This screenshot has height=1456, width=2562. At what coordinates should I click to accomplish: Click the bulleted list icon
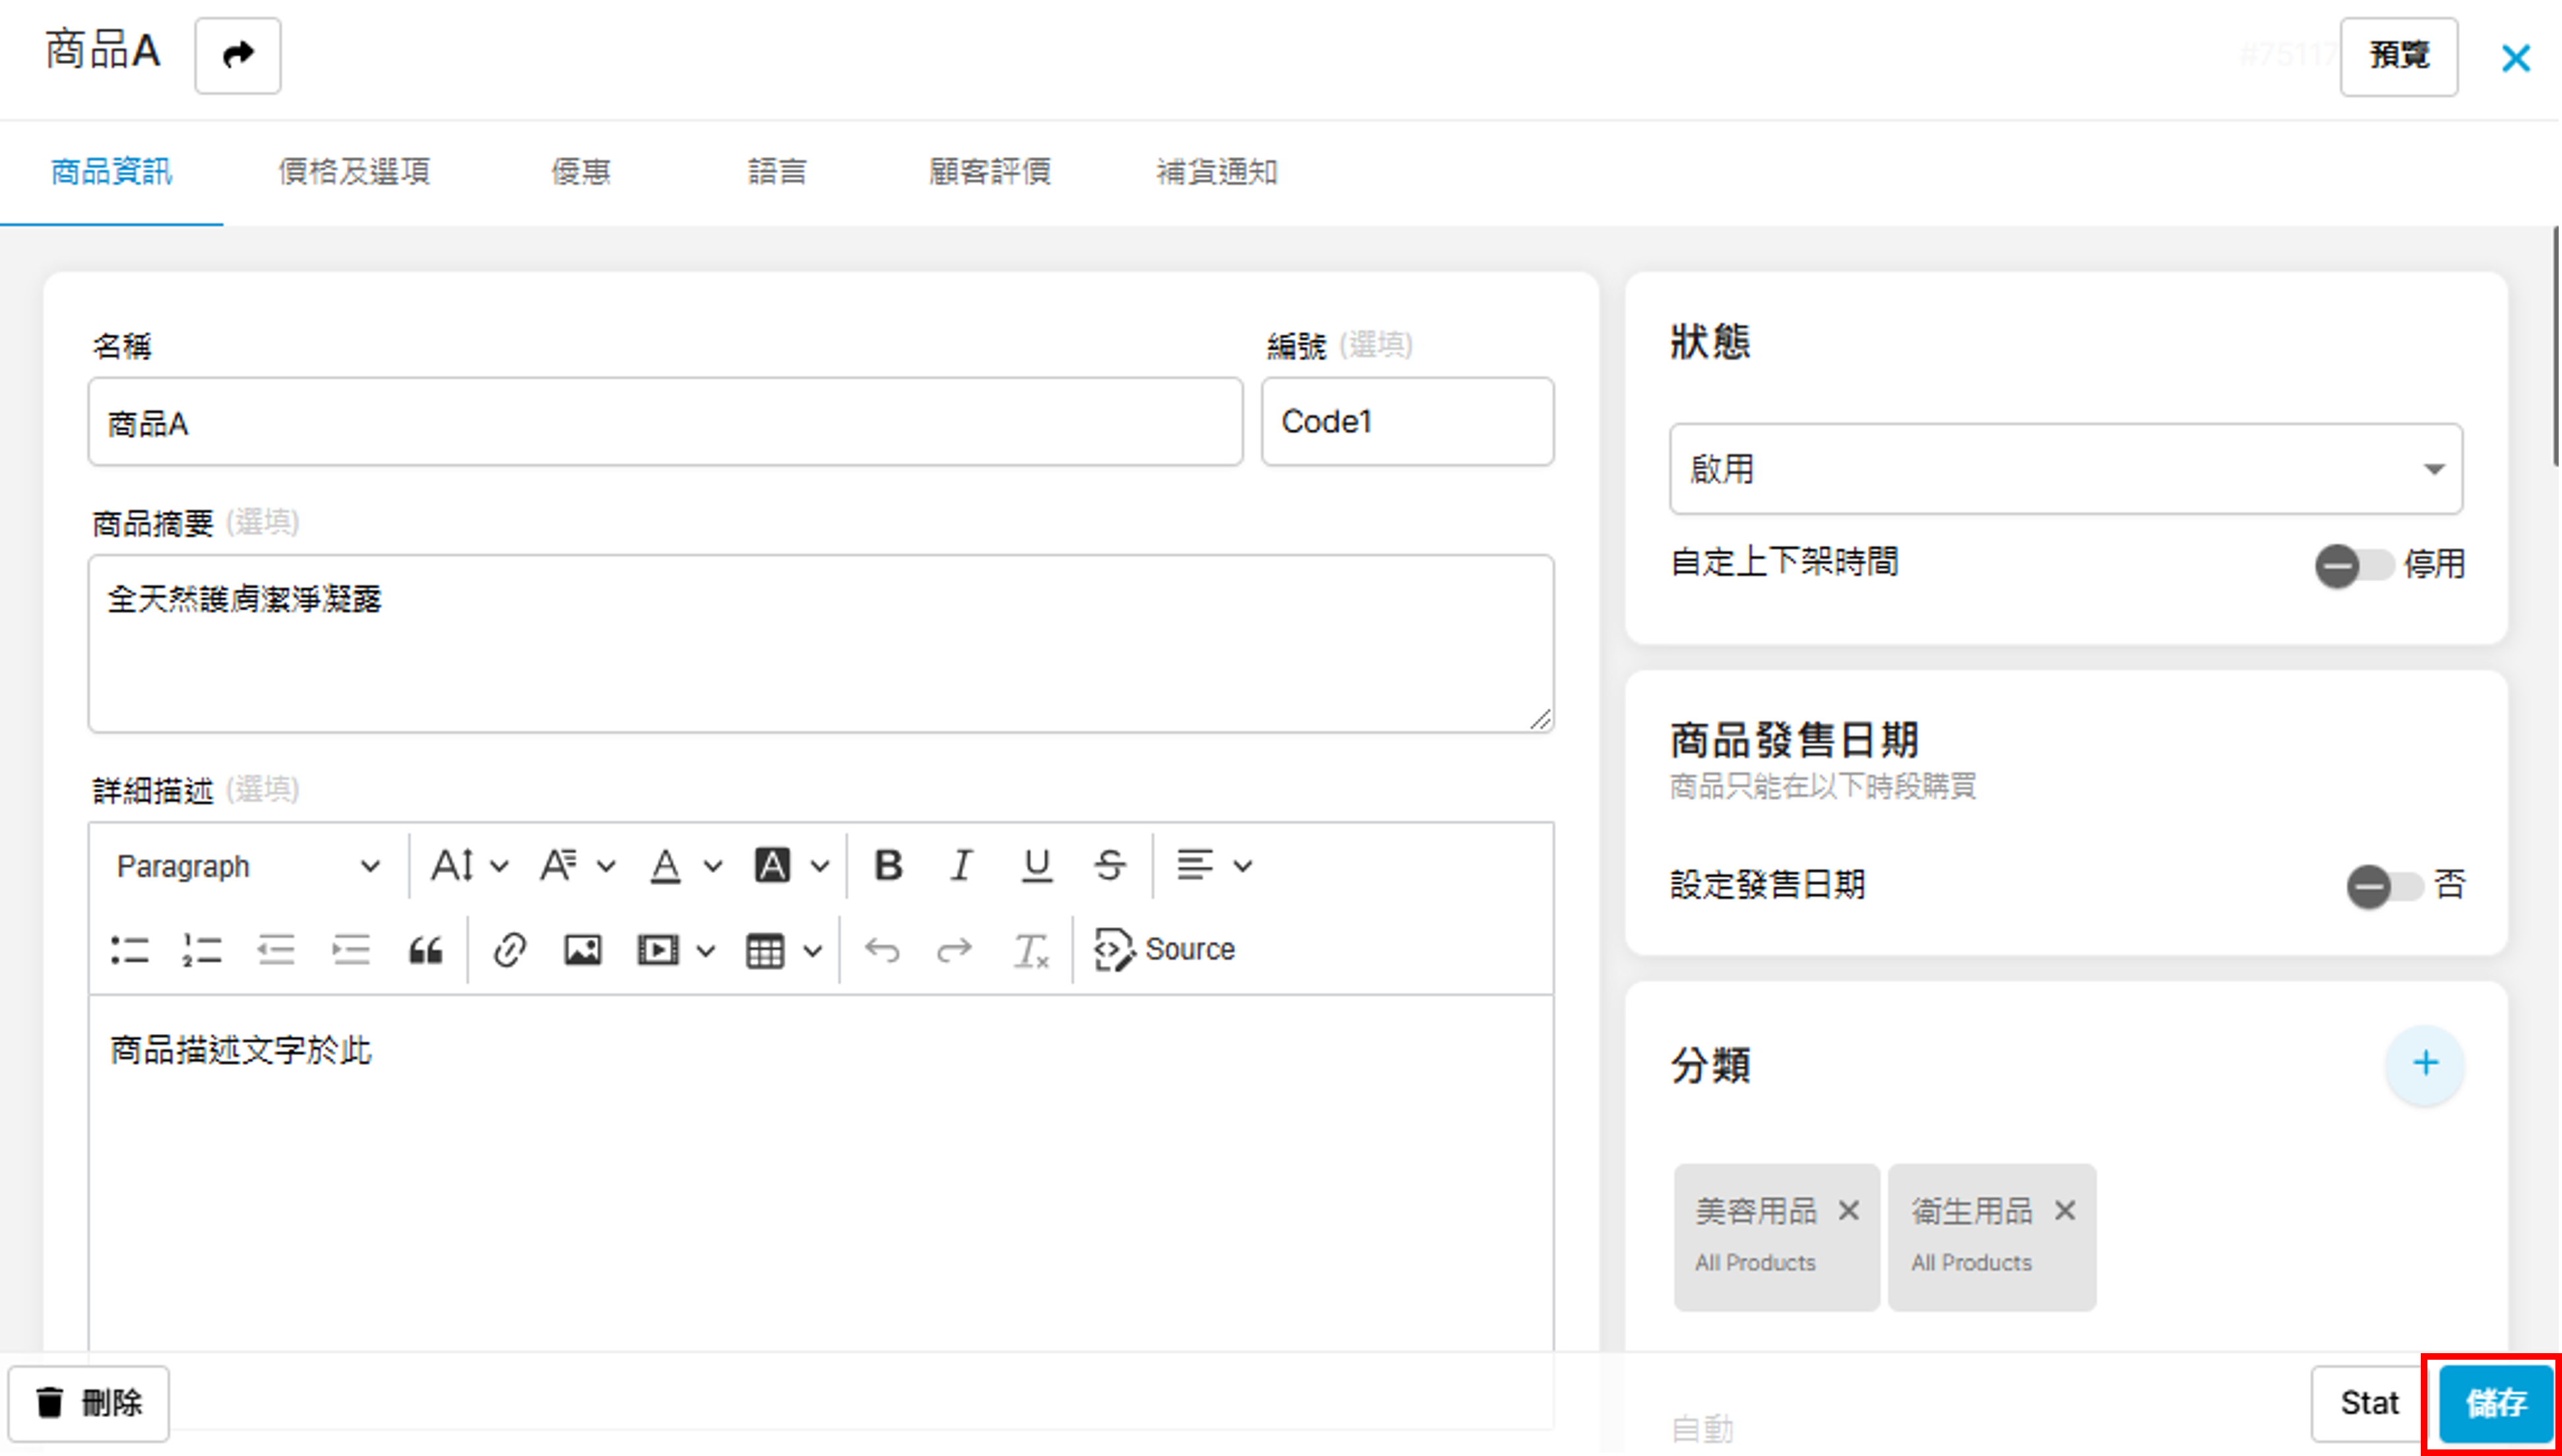(130, 949)
